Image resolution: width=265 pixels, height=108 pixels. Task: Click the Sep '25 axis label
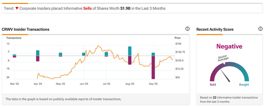coord(153,84)
